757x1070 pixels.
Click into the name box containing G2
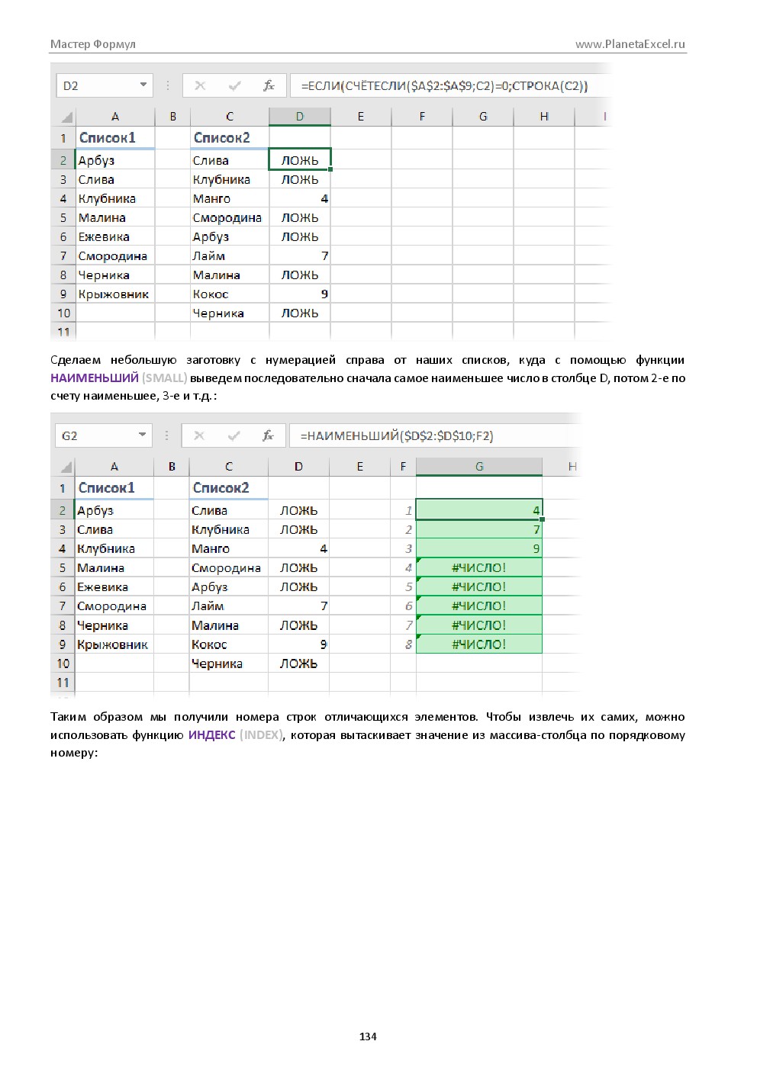pos(103,435)
